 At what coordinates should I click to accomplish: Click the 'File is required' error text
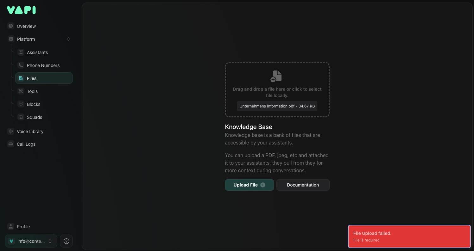pyautogui.click(x=366, y=240)
